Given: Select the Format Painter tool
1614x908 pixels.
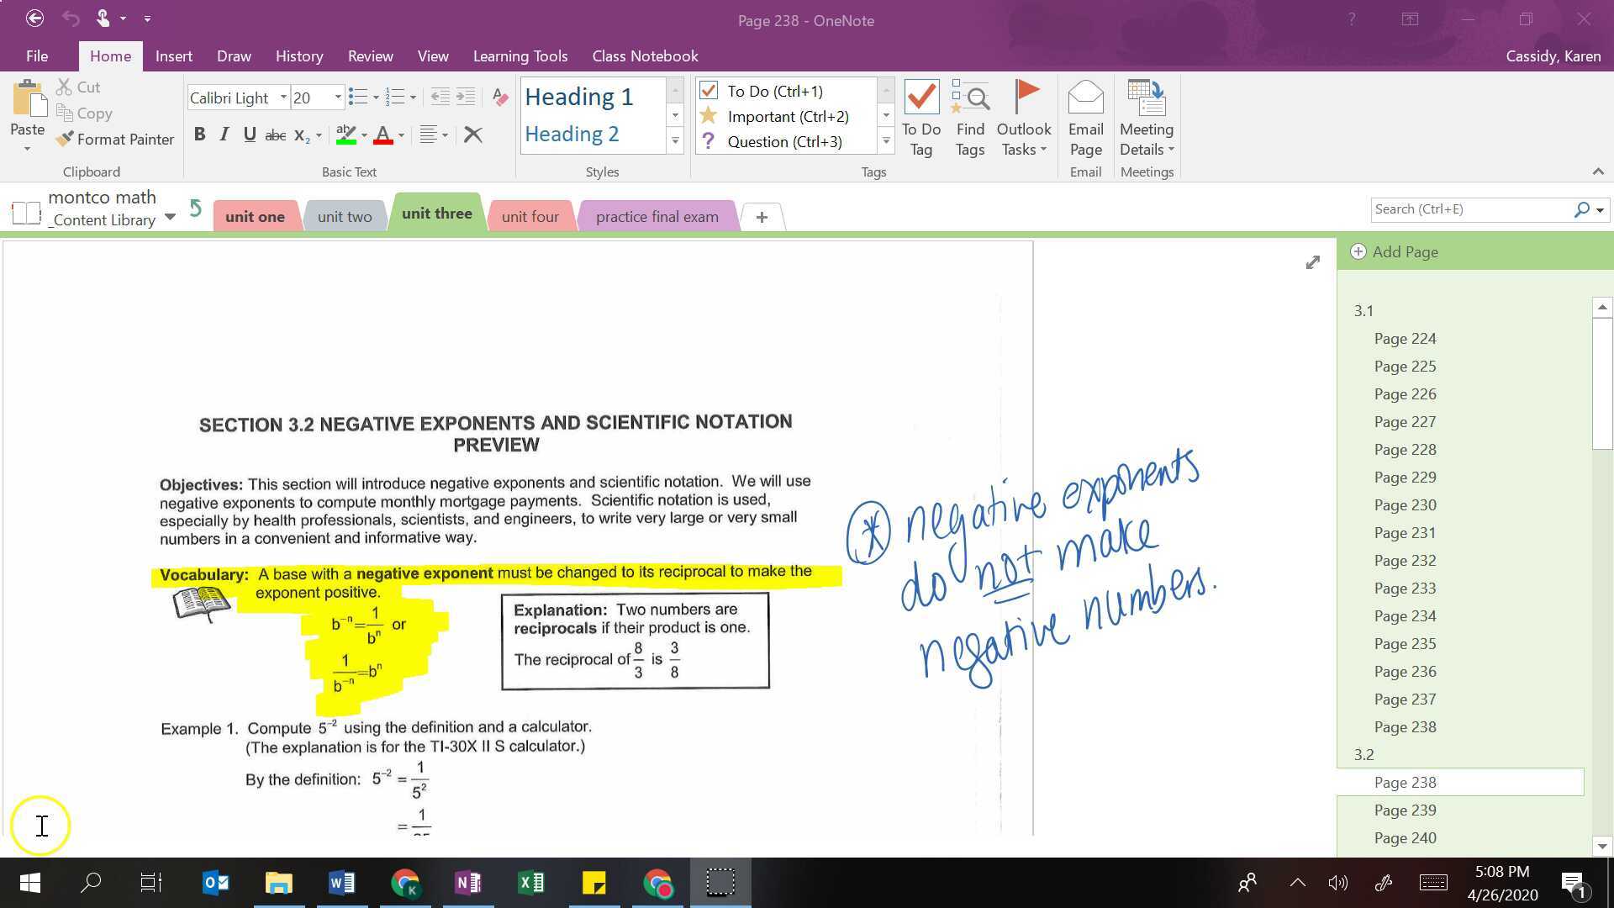Looking at the screenshot, I should point(115,140).
